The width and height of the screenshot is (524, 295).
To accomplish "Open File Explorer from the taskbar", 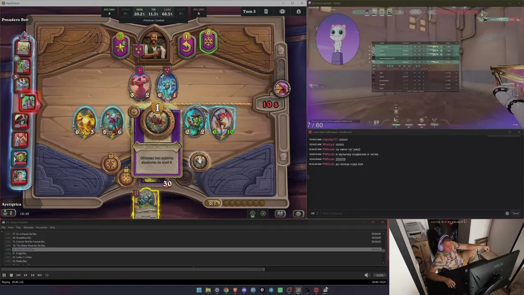I will (208, 290).
